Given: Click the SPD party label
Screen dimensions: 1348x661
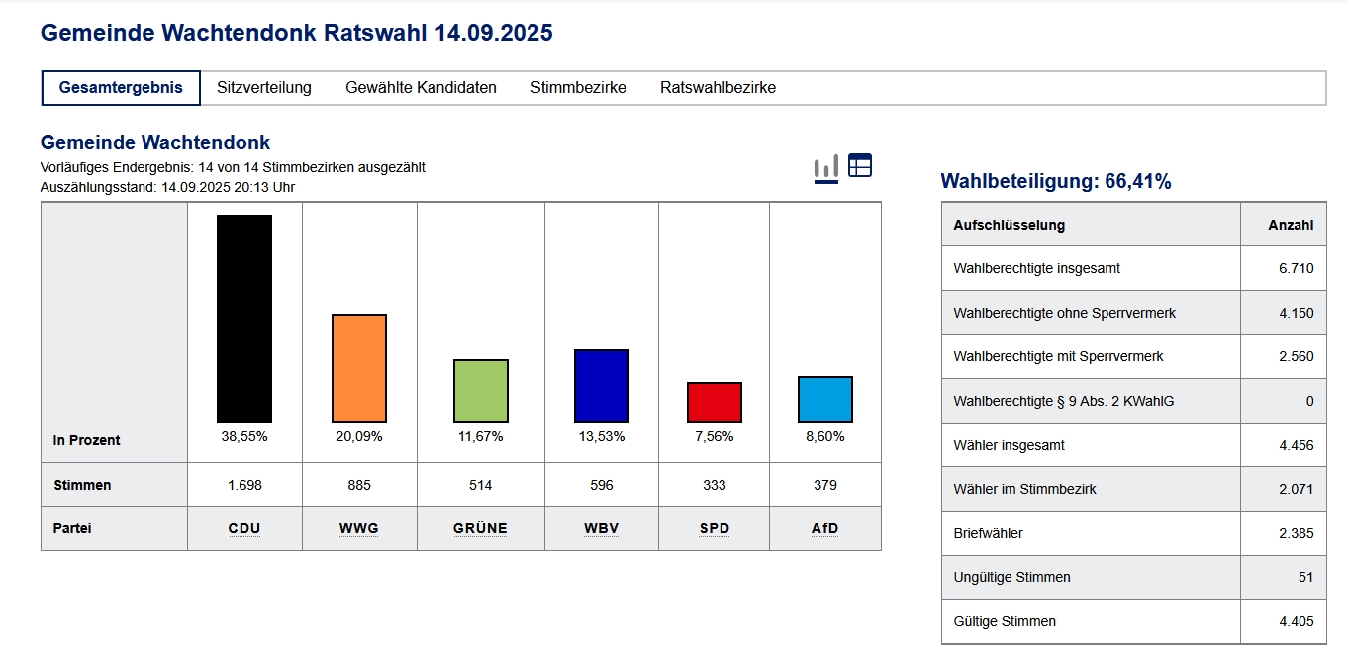Looking at the screenshot, I should [x=714, y=528].
